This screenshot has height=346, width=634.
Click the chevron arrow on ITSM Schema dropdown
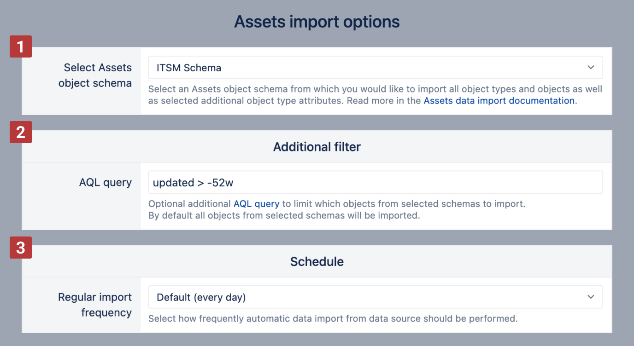point(591,68)
